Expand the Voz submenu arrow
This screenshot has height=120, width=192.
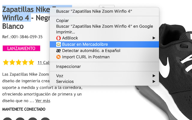click(154, 76)
